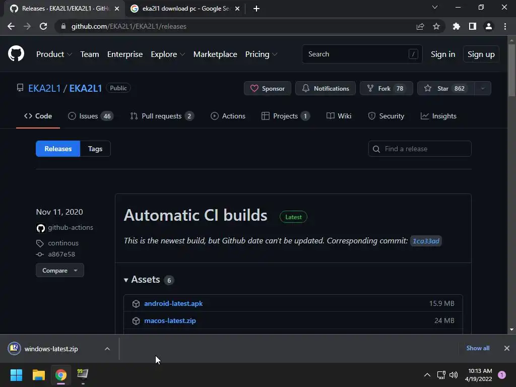Open a new browser tab
The image size is (516, 387).
point(256,9)
